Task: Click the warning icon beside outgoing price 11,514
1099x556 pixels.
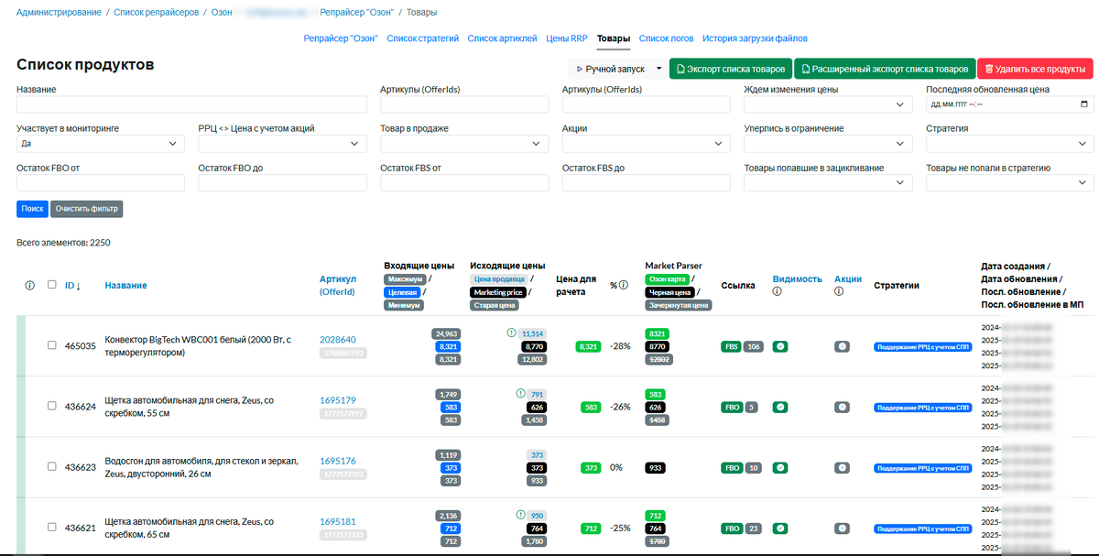Action: 511,333
